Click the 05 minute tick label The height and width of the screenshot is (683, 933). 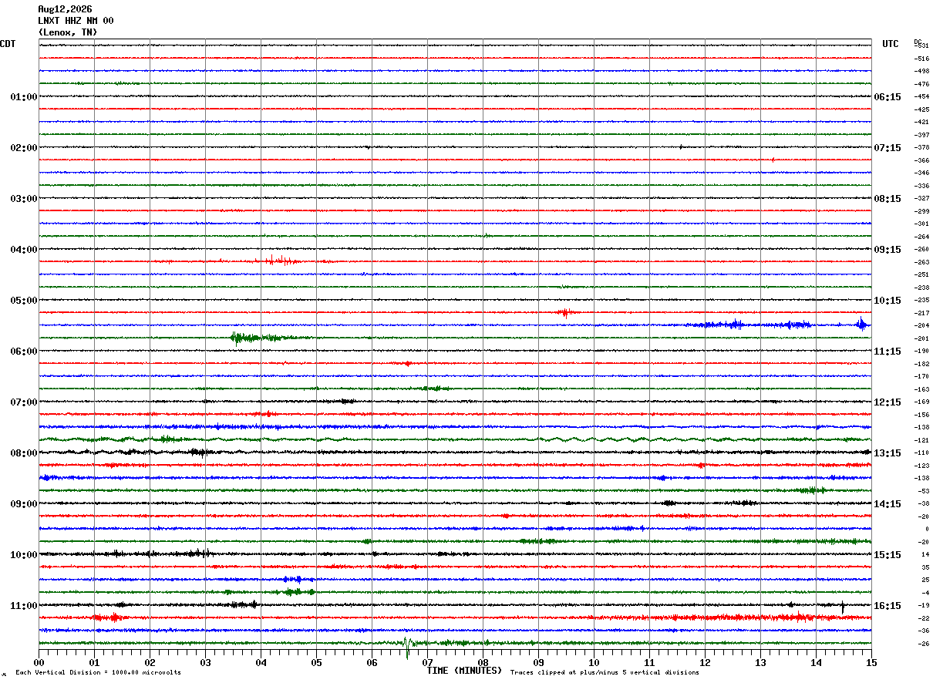(x=316, y=662)
